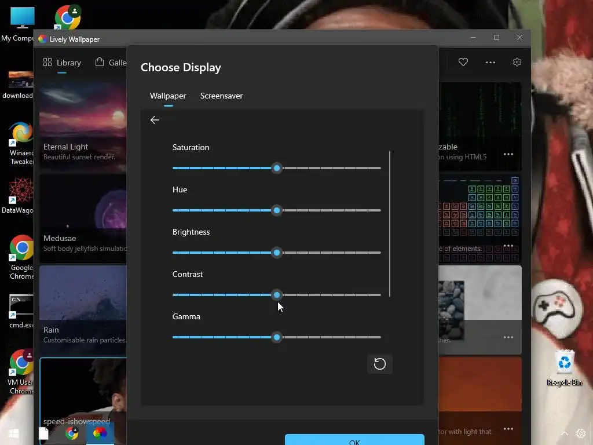This screenshot has height=445, width=593.
Task: Switch to the Screensaver tab
Action: [x=222, y=96]
